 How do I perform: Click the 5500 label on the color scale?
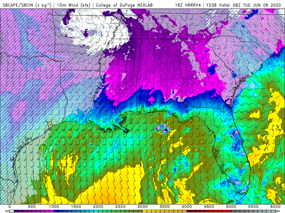(253, 207)
